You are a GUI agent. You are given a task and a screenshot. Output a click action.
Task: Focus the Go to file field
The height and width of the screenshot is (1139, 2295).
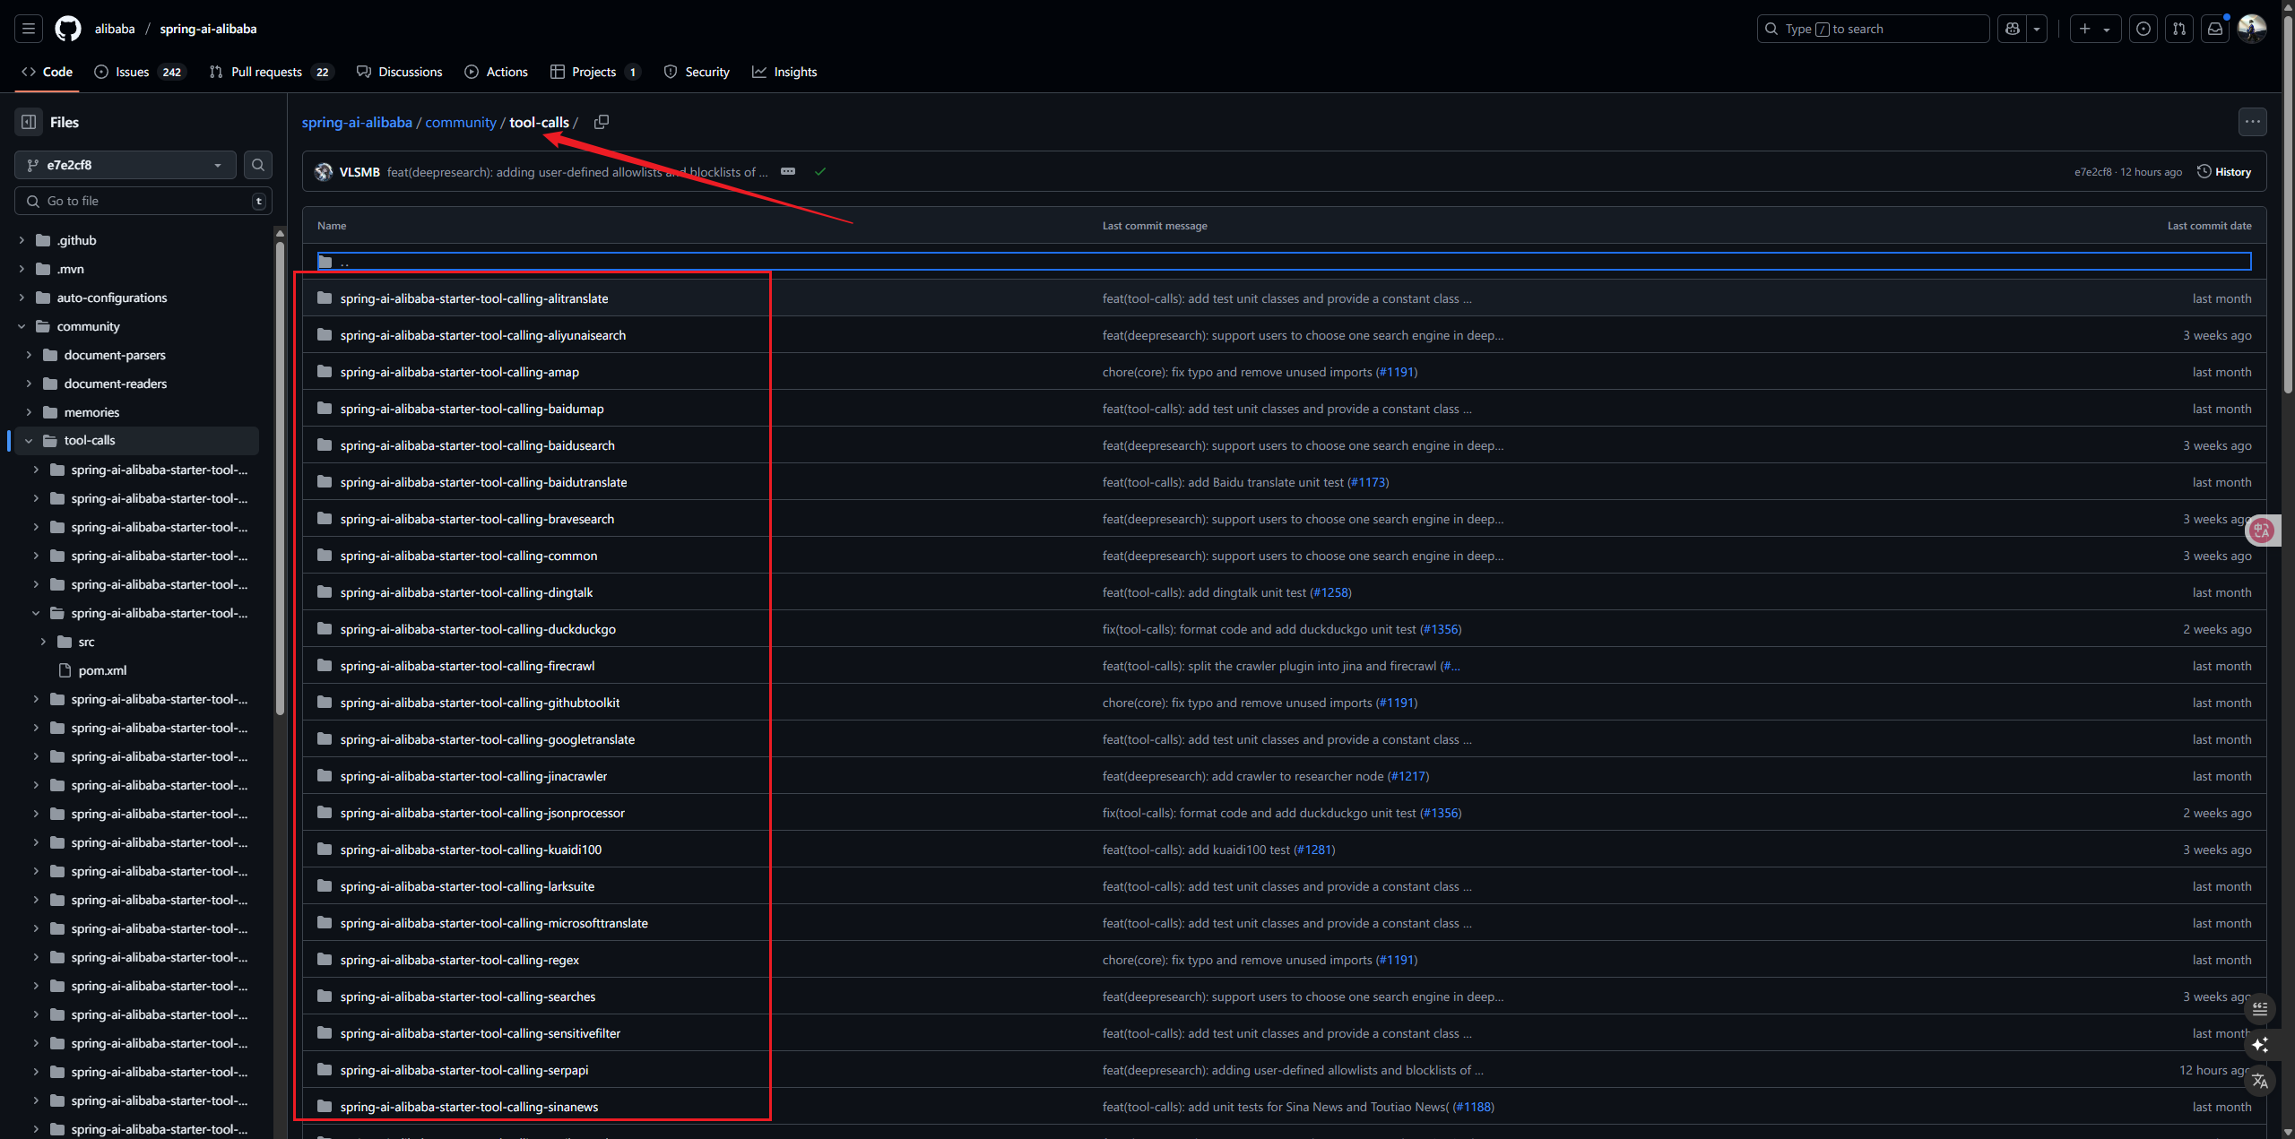tap(143, 201)
